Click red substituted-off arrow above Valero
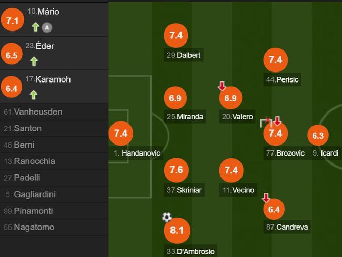 click(x=222, y=86)
